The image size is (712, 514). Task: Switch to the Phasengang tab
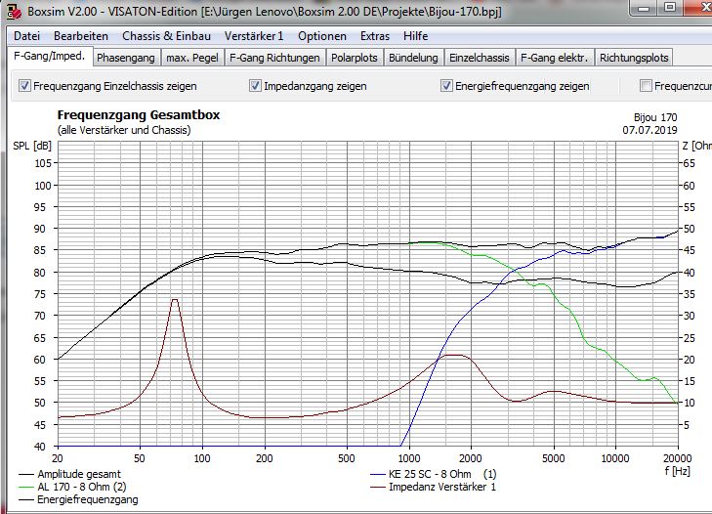point(126,58)
